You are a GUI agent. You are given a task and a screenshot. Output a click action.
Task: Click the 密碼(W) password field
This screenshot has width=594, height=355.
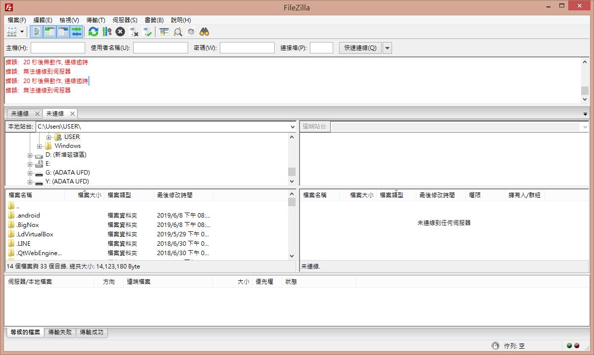(247, 48)
